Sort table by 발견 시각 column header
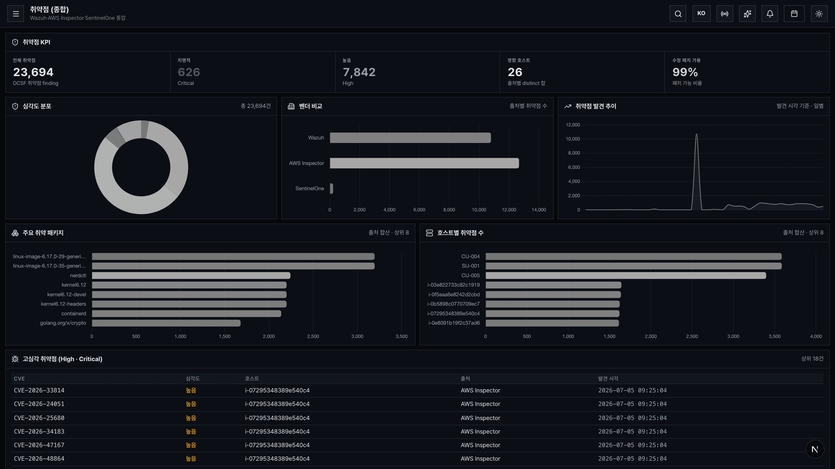The height and width of the screenshot is (469, 835). [608, 378]
